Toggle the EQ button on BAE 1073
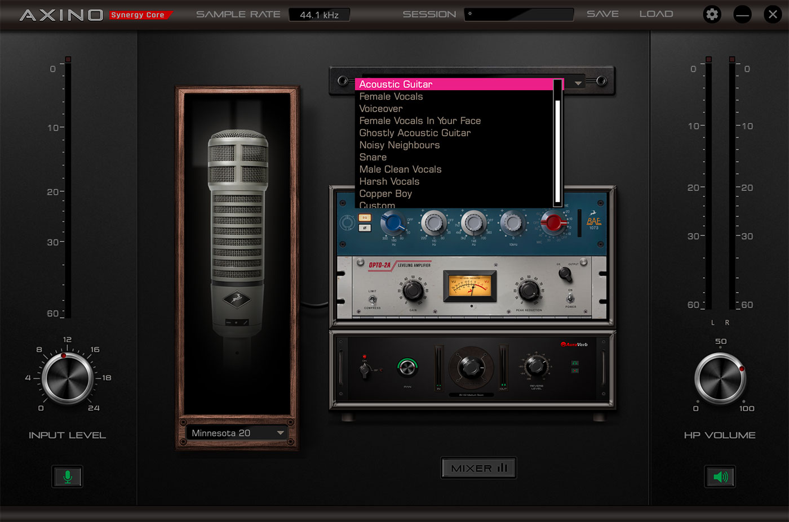The width and height of the screenshot is (789, 522). click(x=365, y=217)
